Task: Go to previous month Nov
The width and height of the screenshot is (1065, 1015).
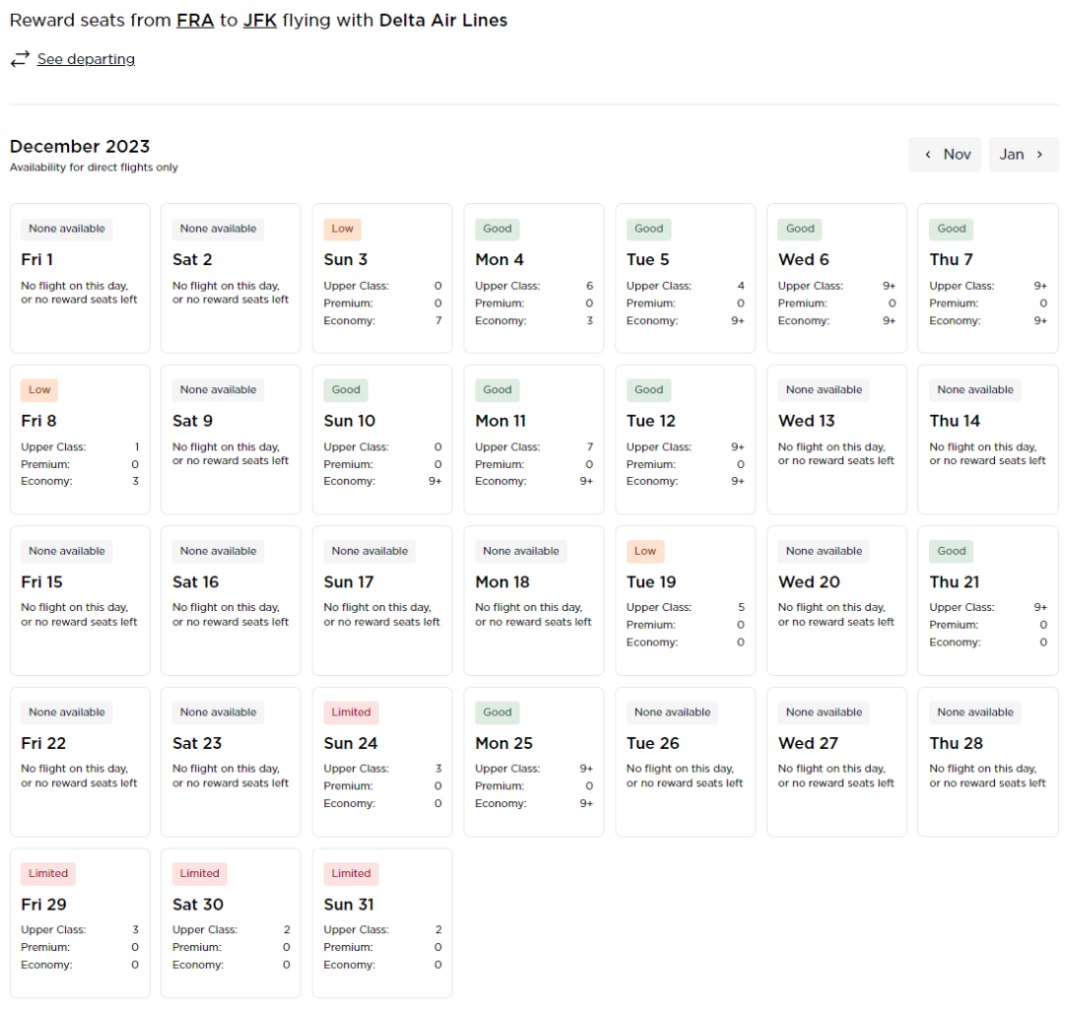Action: click(945, 155)
